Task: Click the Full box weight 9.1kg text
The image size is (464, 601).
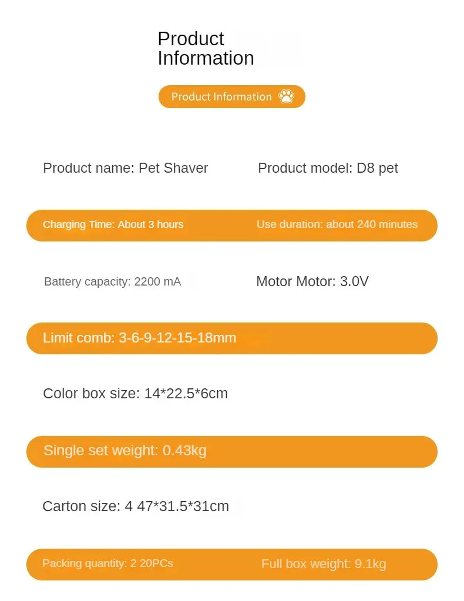Action: pyautogui.click(x=324, y=564)
